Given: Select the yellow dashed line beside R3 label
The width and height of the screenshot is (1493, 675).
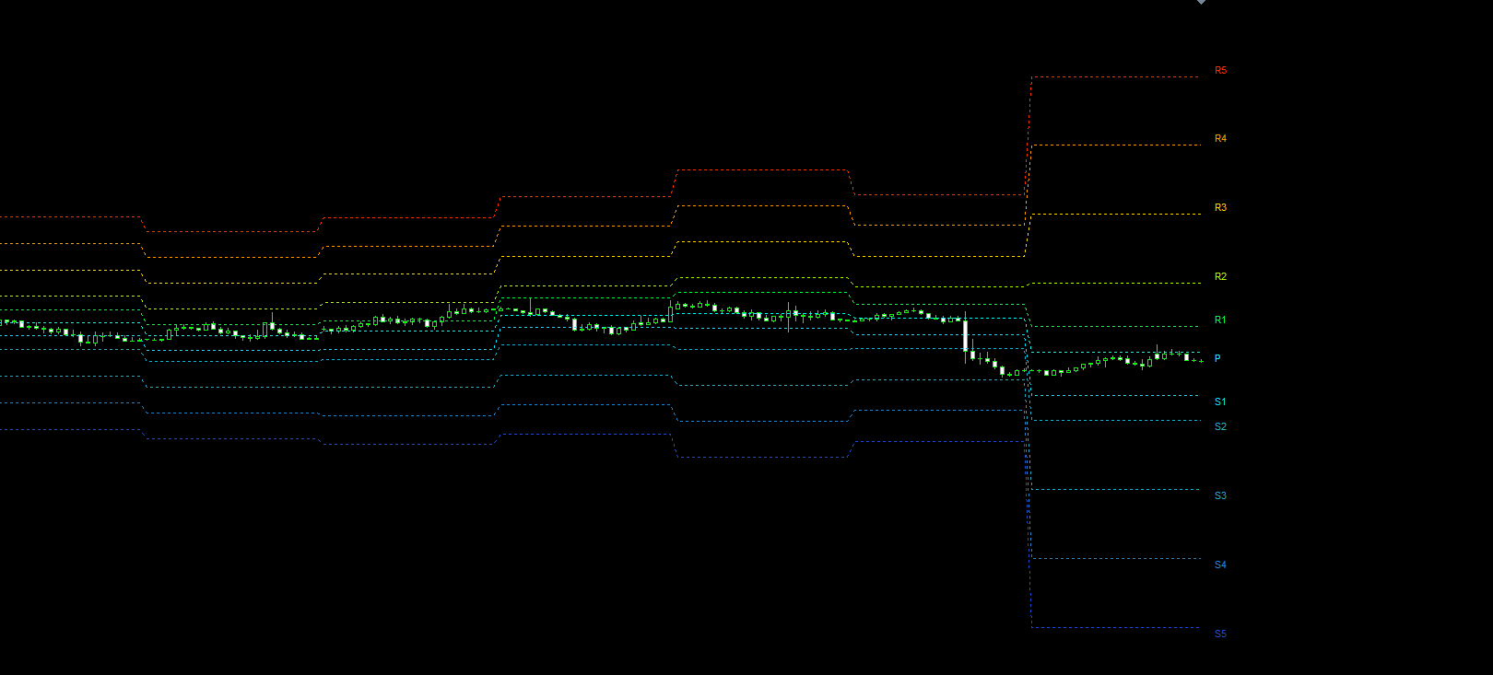Looking at the screenshot, I should tap(1115, 214).
